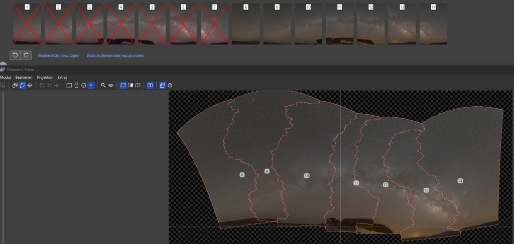This screenshot has width=514, height=244.
Task: Click the crosshair center-point tool
Action: pos(30,86)
